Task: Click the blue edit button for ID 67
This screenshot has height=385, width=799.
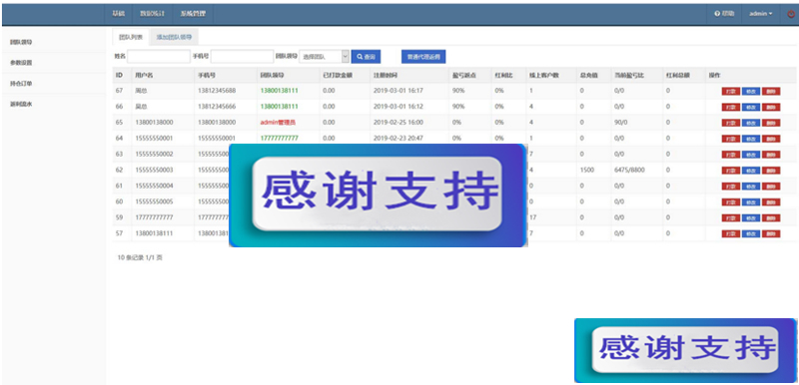Action: (751, 92)
